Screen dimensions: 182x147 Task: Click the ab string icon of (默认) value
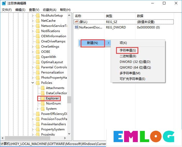pyautogui.click(x=77, y=22)
